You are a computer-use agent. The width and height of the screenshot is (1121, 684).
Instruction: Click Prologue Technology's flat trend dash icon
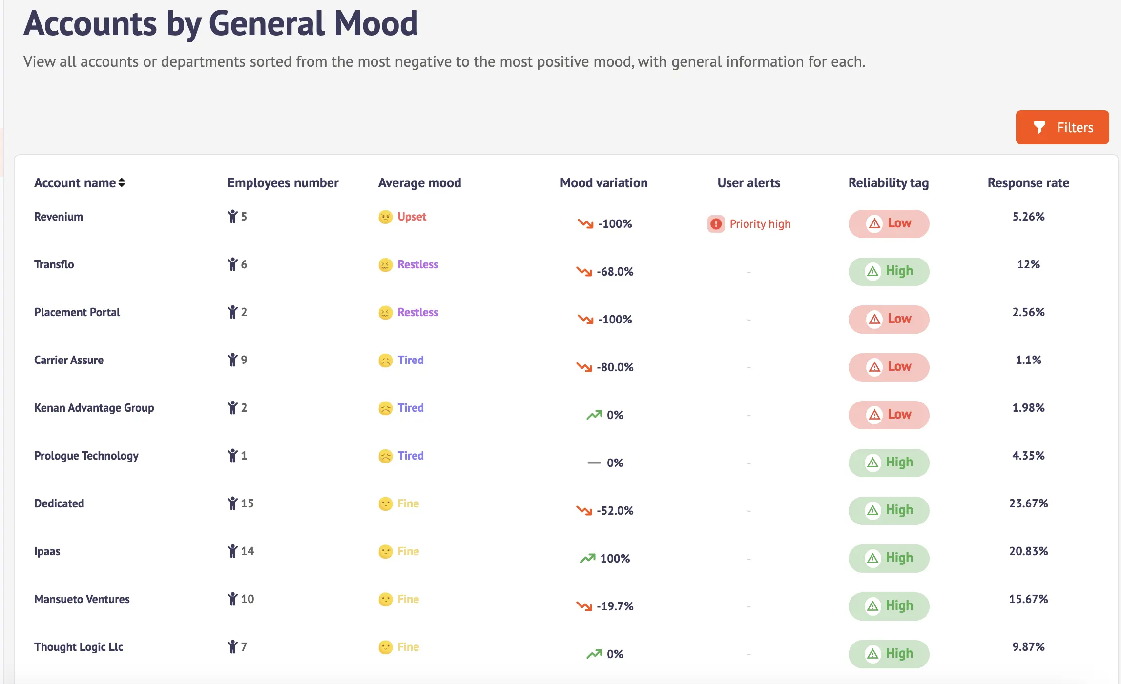(594, 463)
